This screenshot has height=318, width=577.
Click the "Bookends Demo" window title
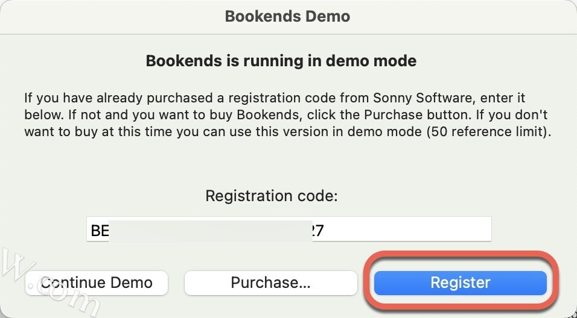pyautogui.click(x=287, y=16)
